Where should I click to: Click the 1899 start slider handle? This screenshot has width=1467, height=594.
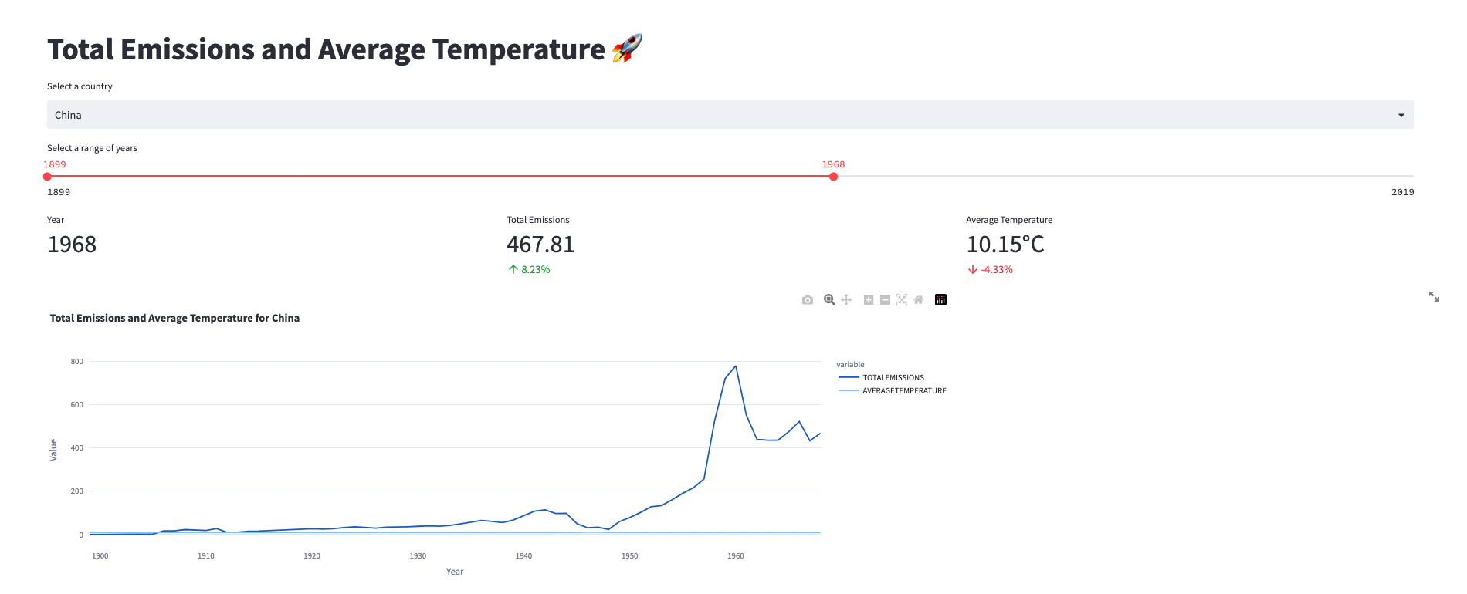tap(47, 177)
